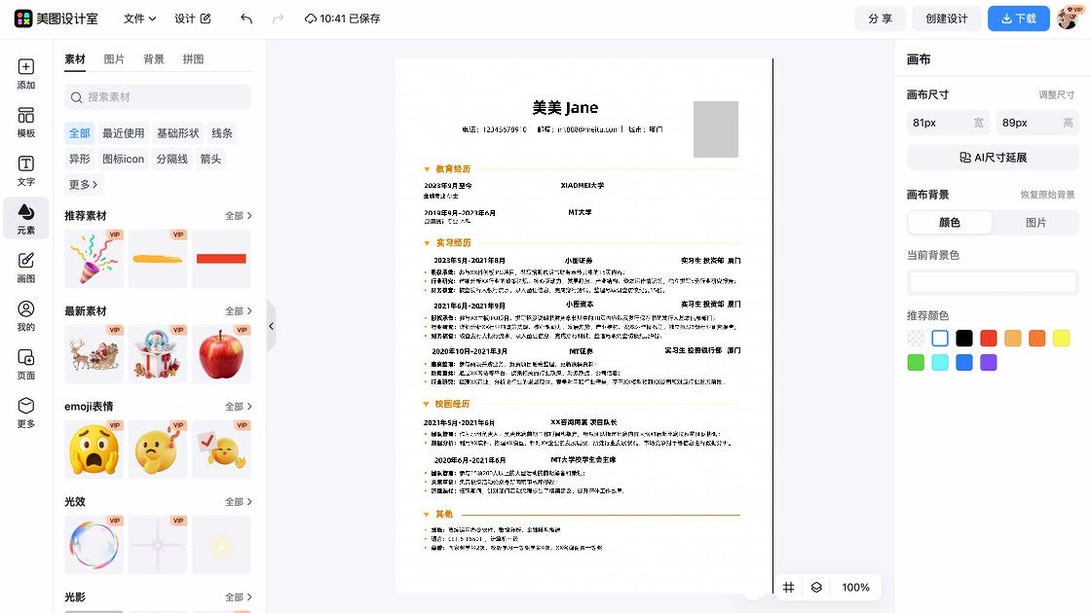The image size is (1091, 613).
Task: Expand 光效 全部 list
Action: pos(239,502)
